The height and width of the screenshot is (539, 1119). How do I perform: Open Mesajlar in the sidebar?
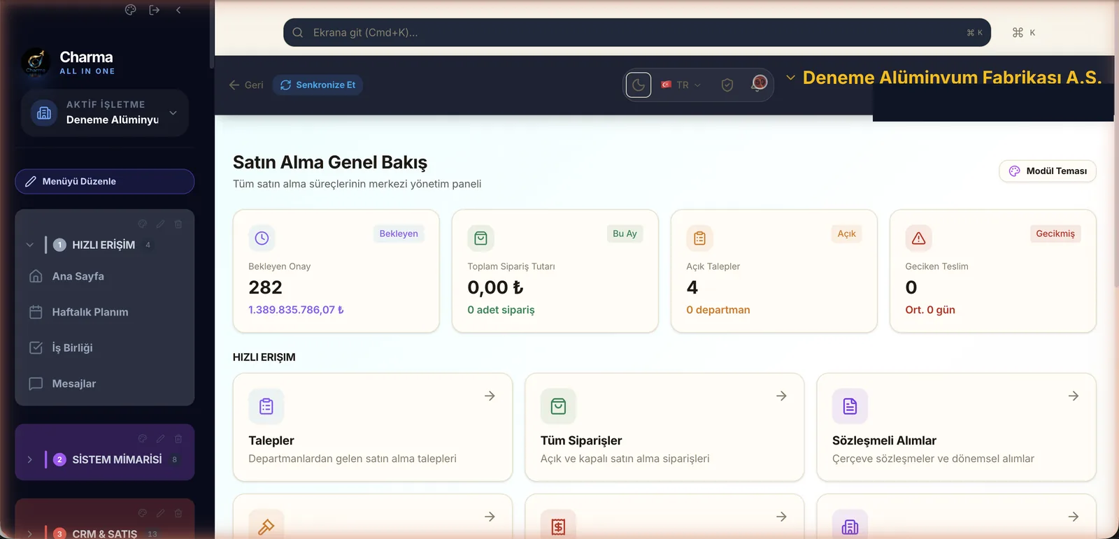pos(105,384)
